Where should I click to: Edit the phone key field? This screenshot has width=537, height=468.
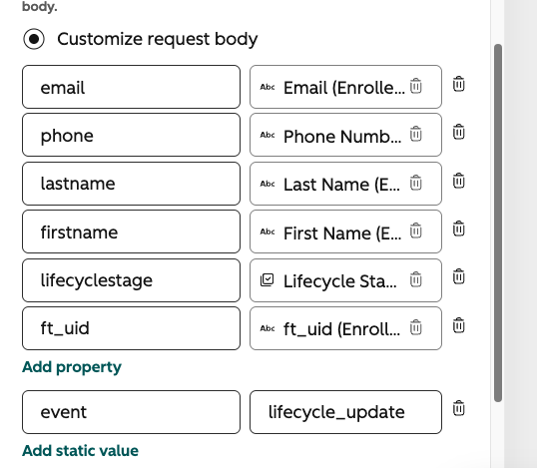(131, 135)
